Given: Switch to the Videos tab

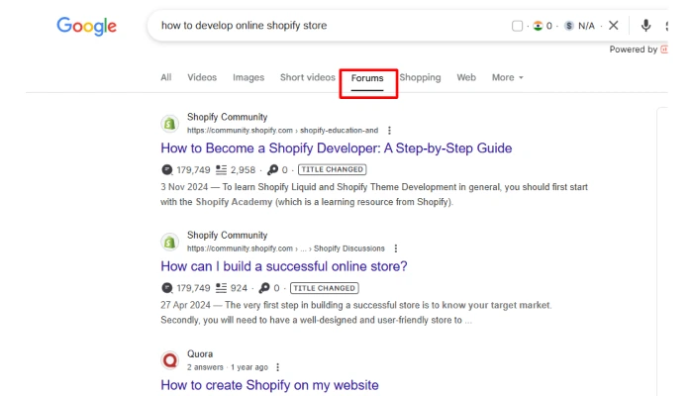Looking at the screenshot, I should [x=202, y=77].
